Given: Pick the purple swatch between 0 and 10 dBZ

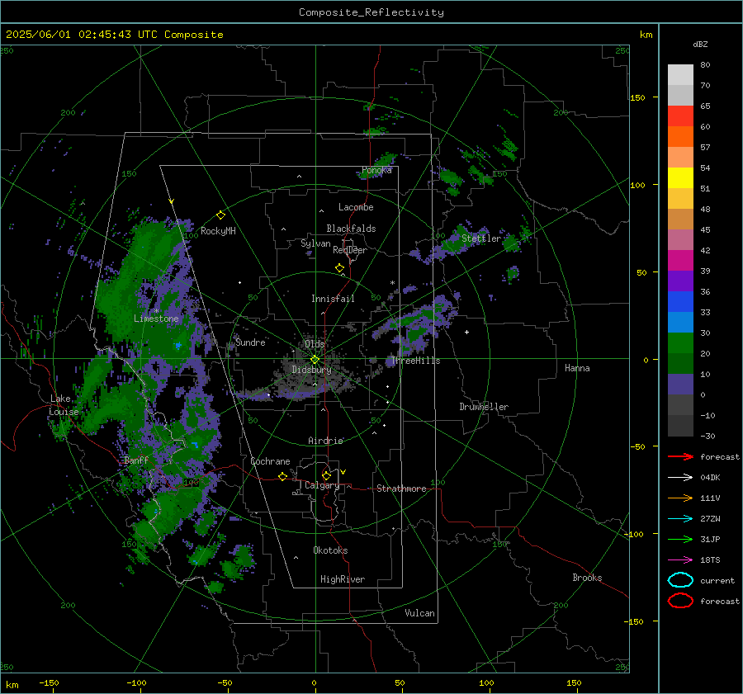Looking at the screenshot, I should [x=680, y=385].
